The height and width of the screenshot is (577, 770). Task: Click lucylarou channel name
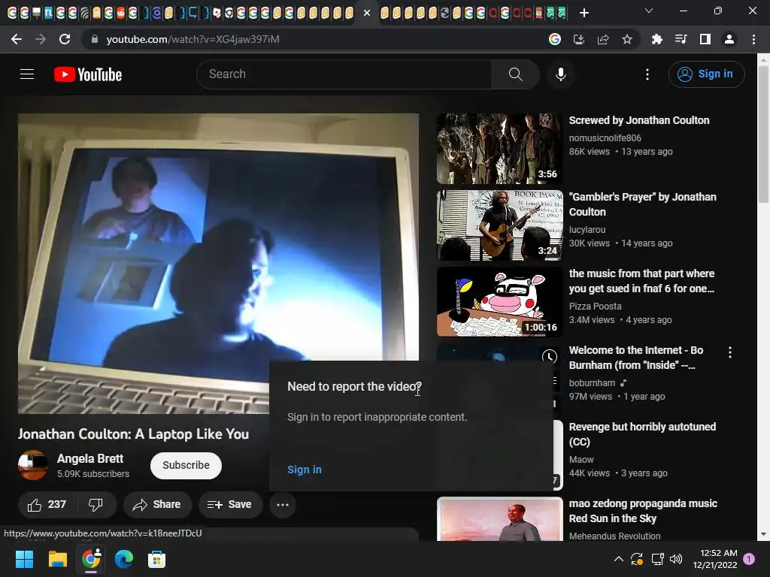tap(587, 229)
